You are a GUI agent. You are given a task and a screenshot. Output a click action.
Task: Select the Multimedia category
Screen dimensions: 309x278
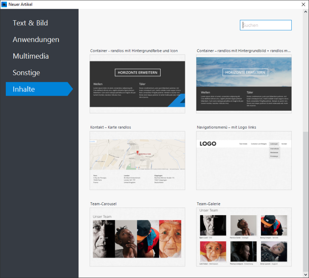pos(31,56)
